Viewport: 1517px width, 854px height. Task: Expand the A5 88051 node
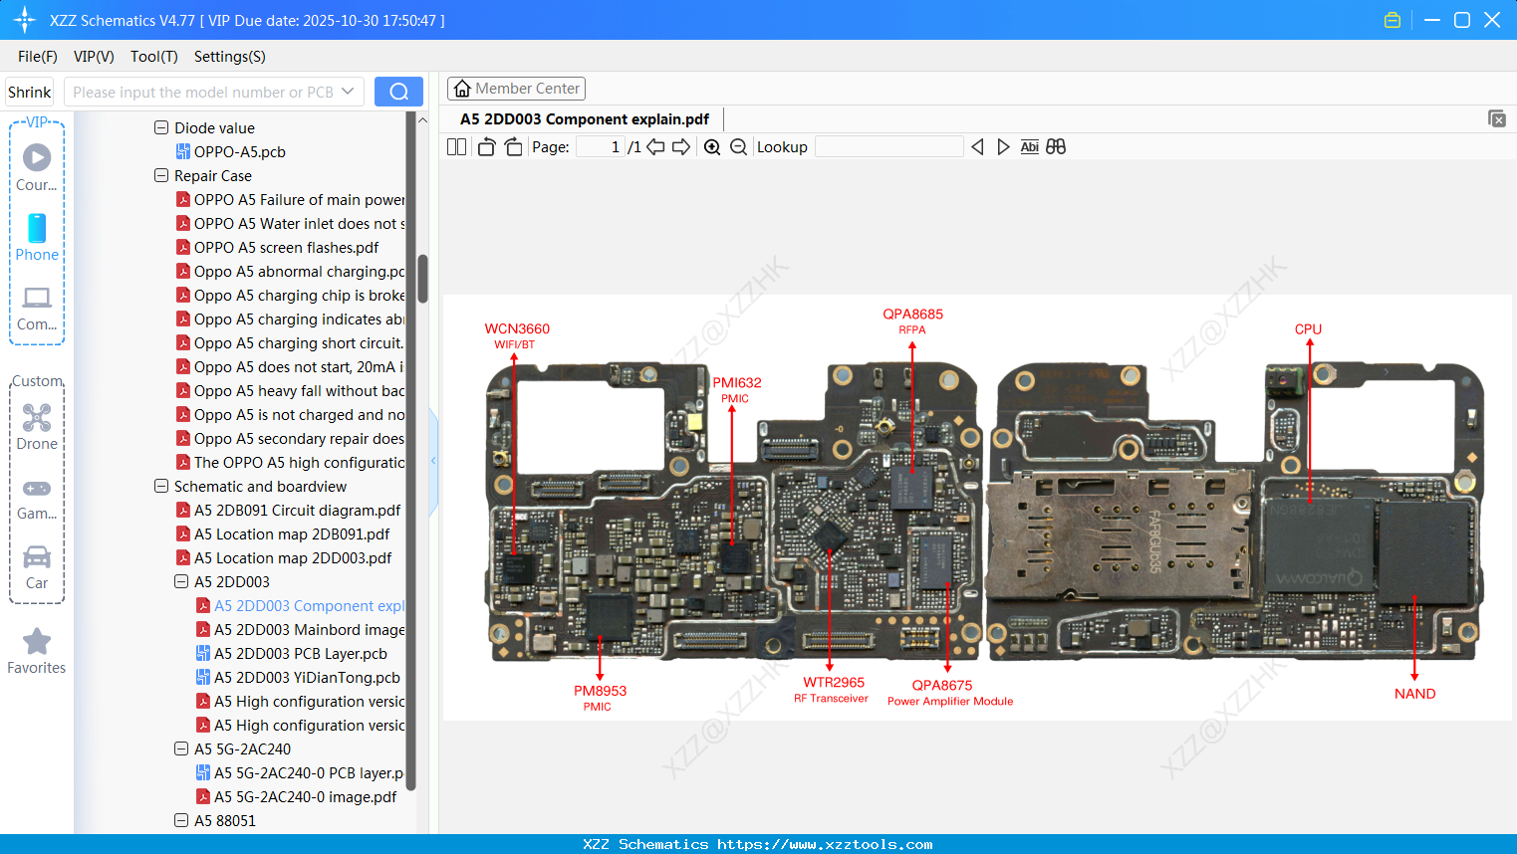tap(180, 820)
